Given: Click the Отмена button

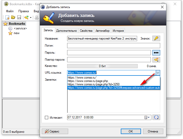Looking at the screenshot, I should (x=153, y=131).
